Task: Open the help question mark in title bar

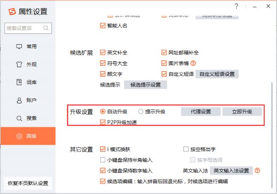Action: [x=237, y=6]
